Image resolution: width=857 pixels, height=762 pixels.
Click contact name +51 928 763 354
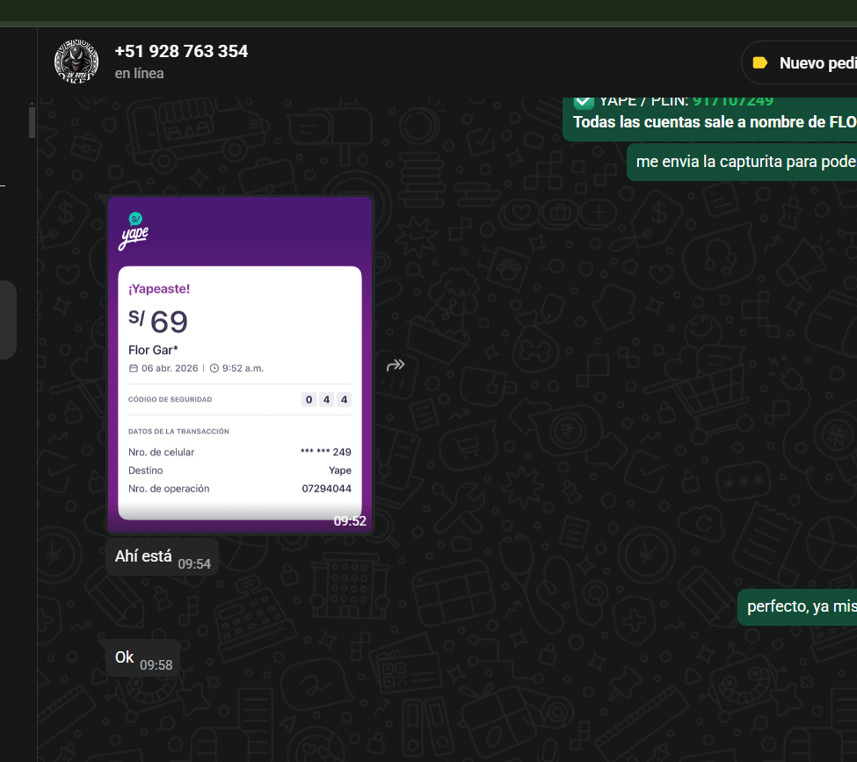(181, 51)
